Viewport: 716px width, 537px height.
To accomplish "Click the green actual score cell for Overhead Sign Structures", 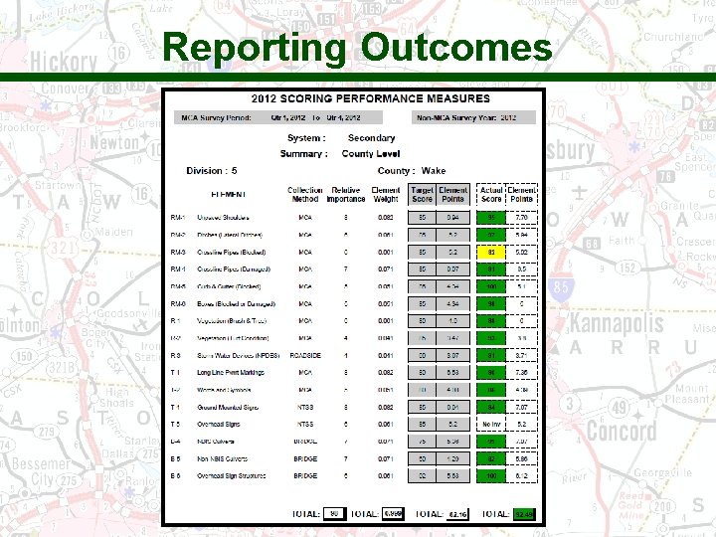I will click(x=491, y=475).
